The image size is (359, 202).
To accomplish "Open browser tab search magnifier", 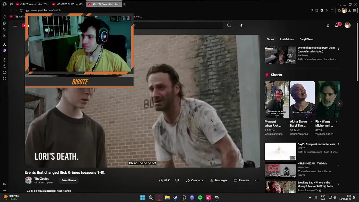I will pyautogui.click(x=339, y=4).
